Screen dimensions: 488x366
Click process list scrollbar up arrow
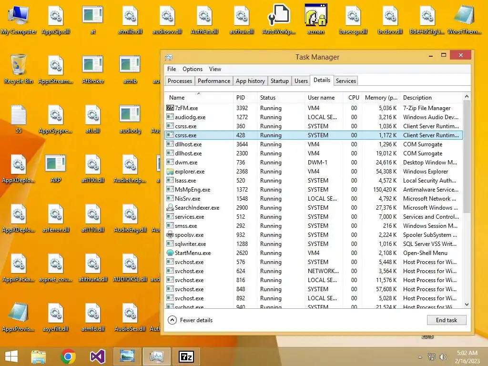click(467, 96)
